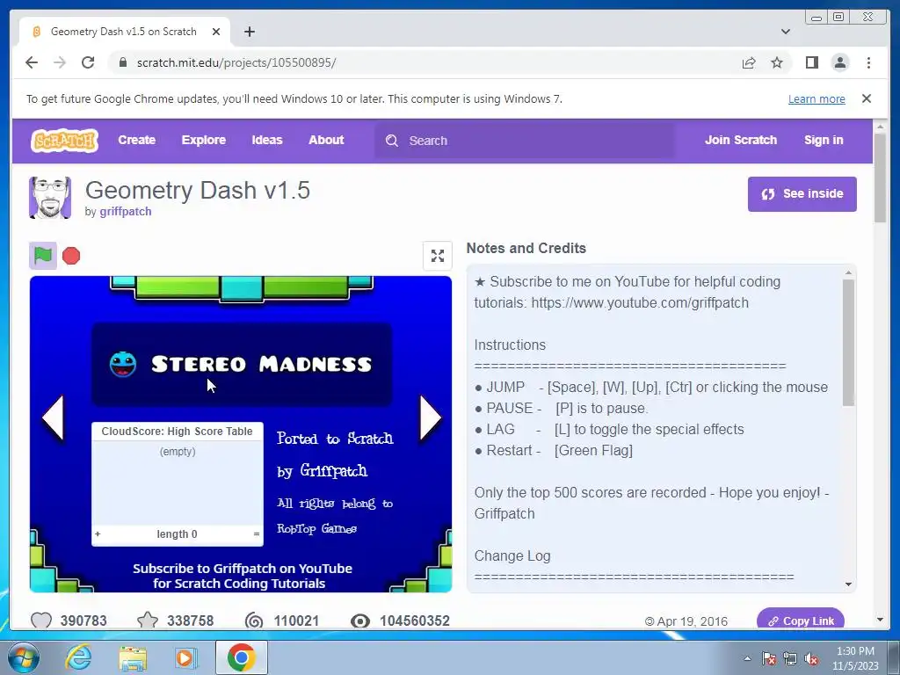Click the network tray icon
Image resolution: width=900 pixels, height=675 pixels.
point(790,659)
